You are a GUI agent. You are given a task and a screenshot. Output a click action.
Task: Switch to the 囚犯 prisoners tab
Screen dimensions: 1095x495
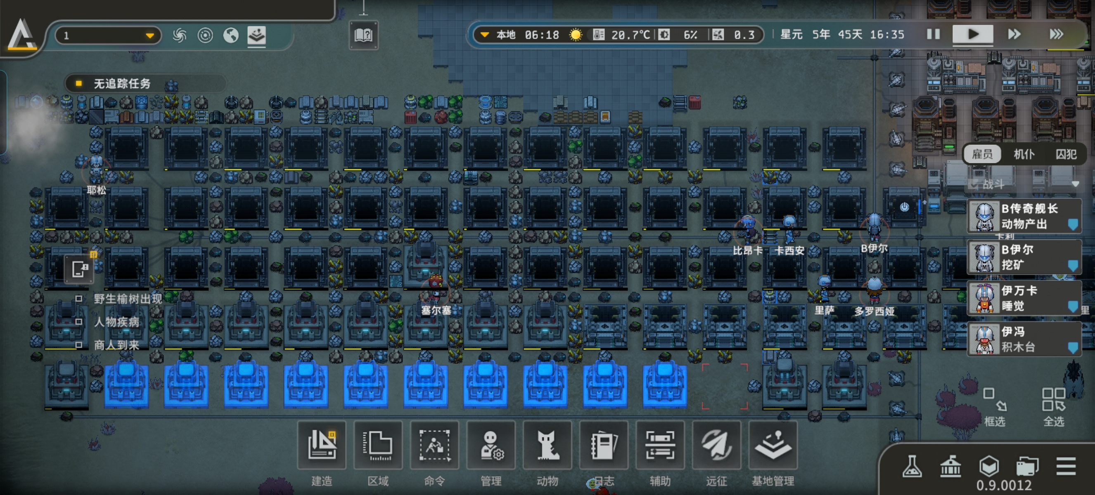coord(1066,154)
